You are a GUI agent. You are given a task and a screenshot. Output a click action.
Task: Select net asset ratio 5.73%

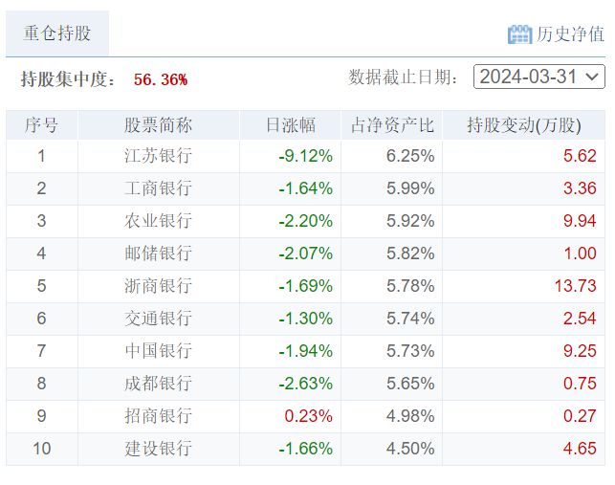[x=410, y=351]
